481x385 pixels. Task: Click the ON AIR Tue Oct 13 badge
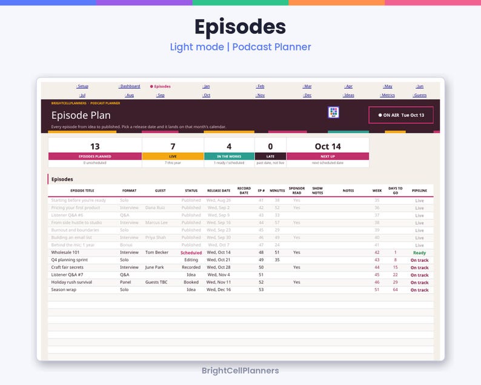[401, 115]
